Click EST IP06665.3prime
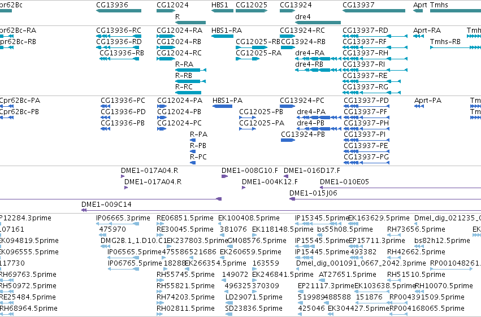The height and width of the screenshot is (317, 481). click(x=123, y=218)
